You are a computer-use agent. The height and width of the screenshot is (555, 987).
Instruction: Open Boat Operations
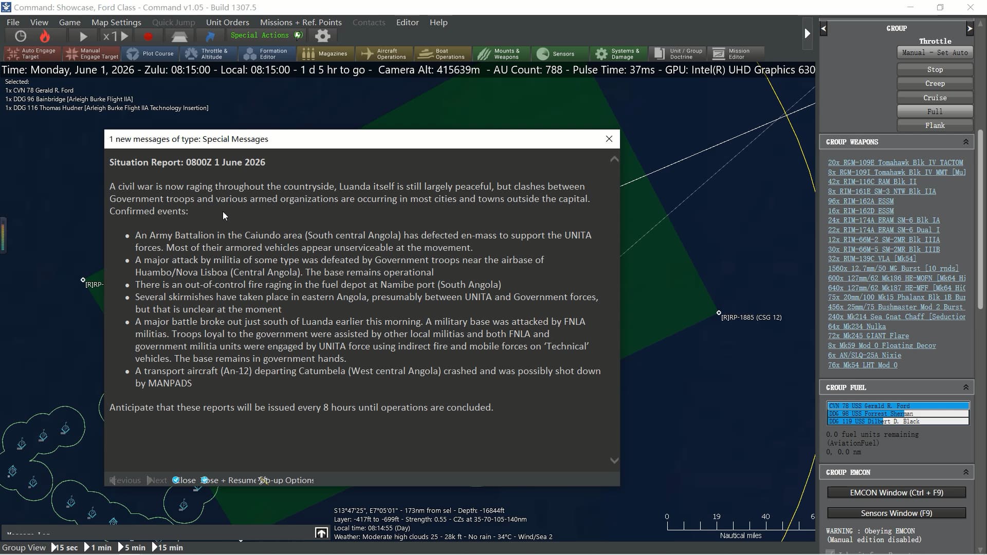[x=443, y=53]
